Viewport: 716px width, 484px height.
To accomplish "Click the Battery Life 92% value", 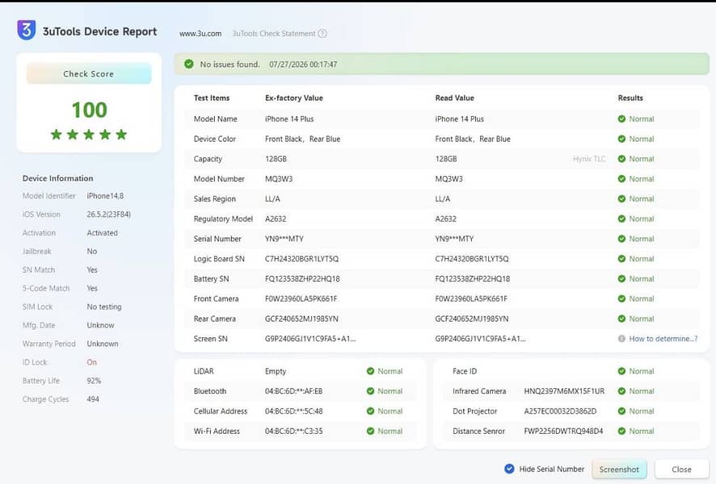I will (x=94, y=381).
